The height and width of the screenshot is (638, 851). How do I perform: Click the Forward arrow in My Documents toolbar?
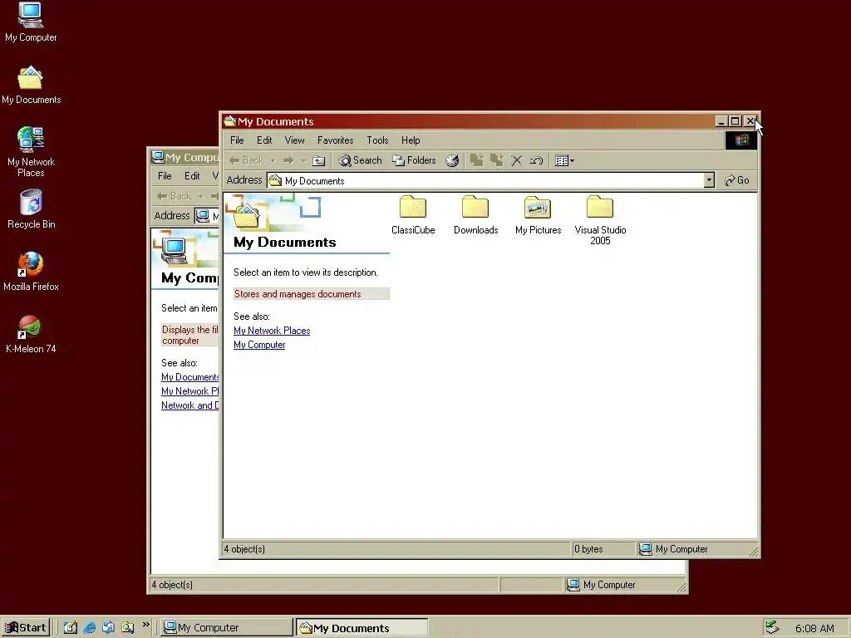[x=288, y=160]
